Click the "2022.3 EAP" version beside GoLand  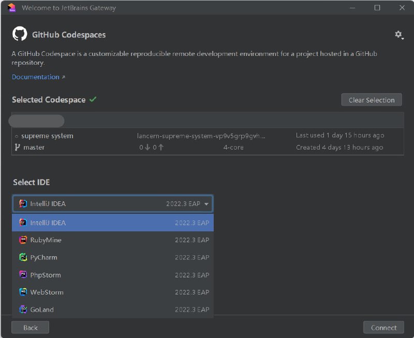192,309
